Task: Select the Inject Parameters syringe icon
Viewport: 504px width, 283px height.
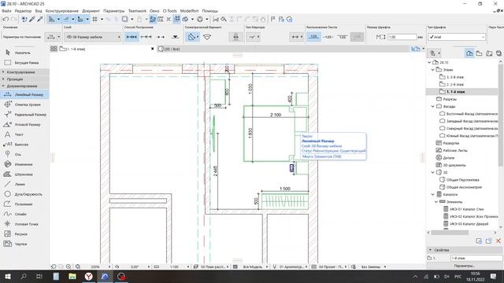Action: coord(40,19)
